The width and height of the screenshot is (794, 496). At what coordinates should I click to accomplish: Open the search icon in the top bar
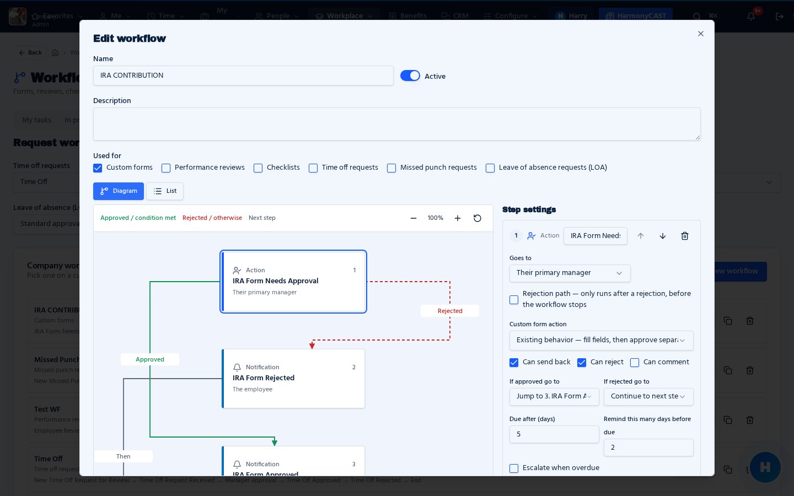(x=697, y=16)
